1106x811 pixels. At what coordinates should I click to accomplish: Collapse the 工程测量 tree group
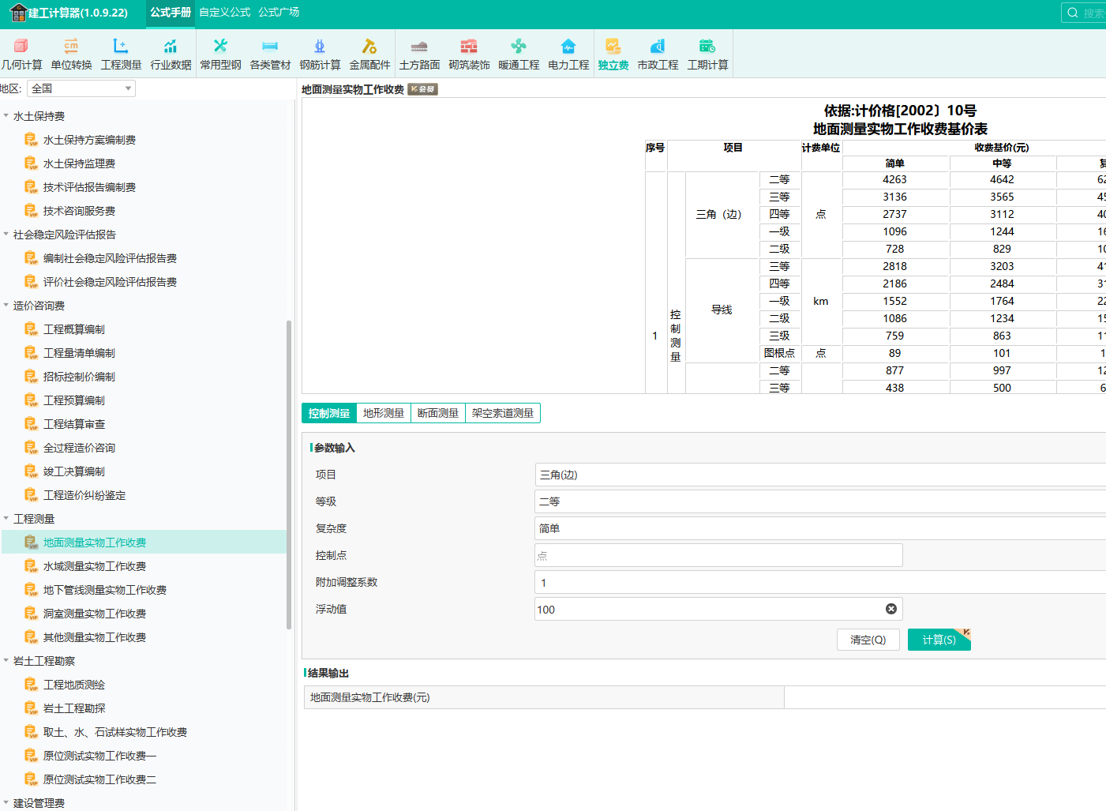6,519
